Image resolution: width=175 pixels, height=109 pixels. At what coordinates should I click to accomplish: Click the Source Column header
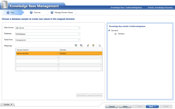[38, 50]
